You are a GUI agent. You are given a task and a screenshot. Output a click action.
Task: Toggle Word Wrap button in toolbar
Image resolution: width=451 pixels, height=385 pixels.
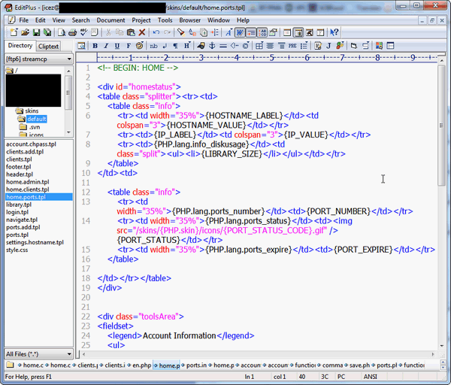tap(240, 32)
